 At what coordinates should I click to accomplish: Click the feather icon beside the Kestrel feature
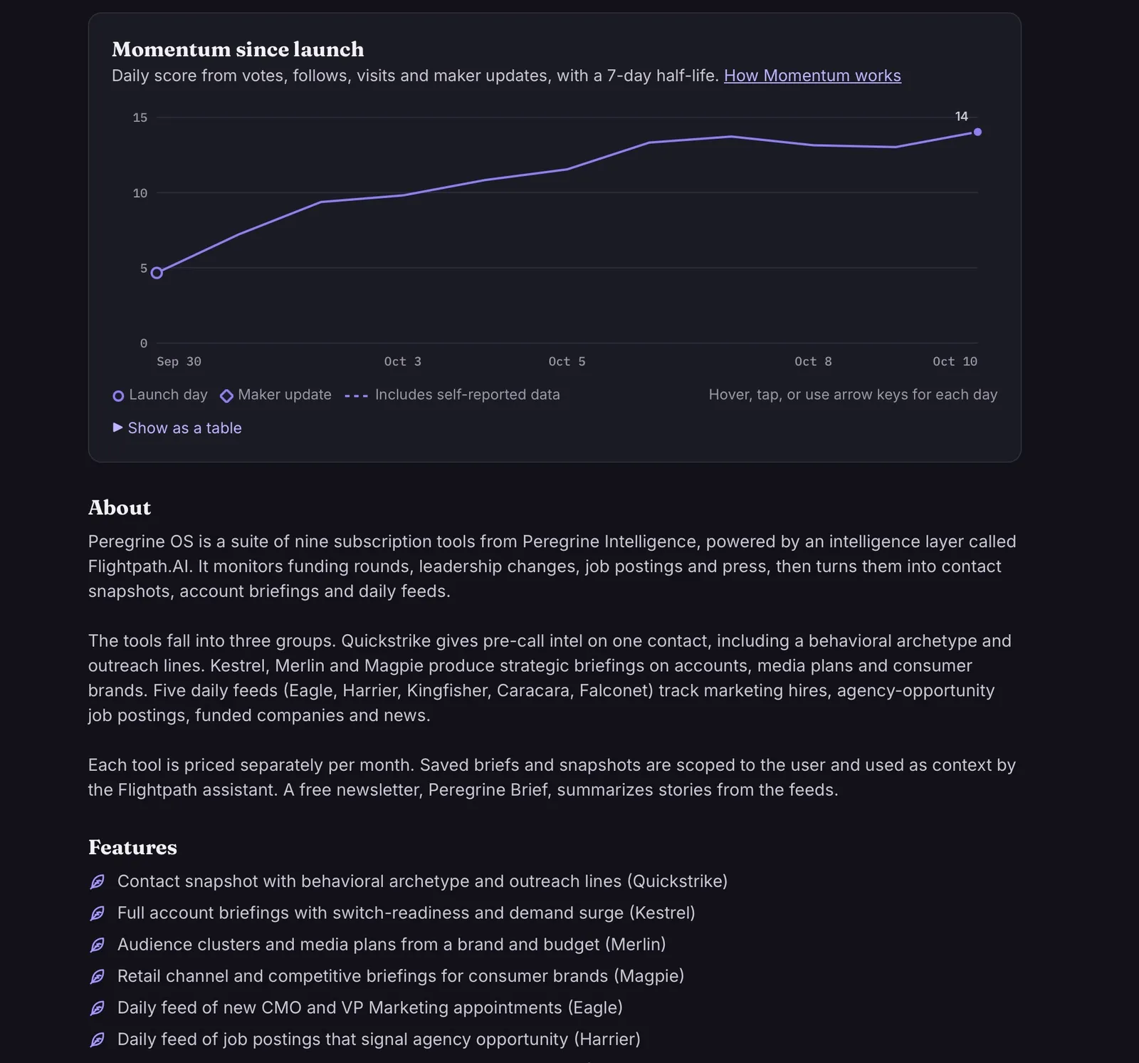[x=98, y=913]
